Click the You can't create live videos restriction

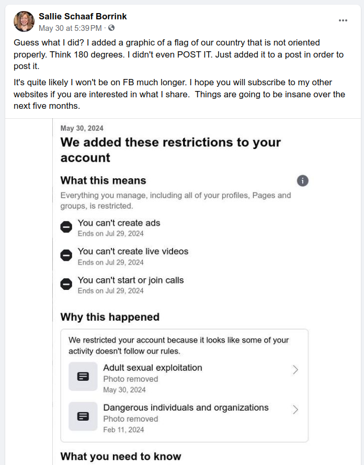tap(133, 252)
